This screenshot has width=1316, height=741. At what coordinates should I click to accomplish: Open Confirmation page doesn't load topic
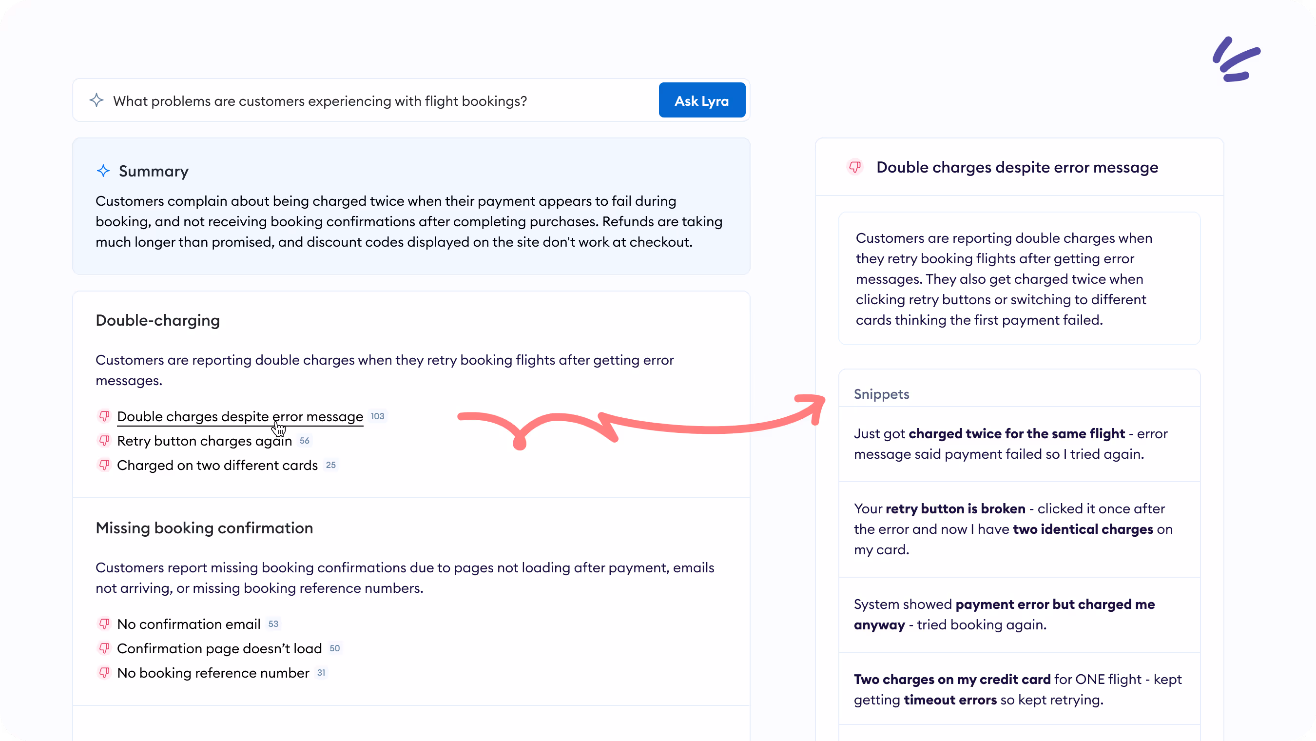(x=219, y=648)
